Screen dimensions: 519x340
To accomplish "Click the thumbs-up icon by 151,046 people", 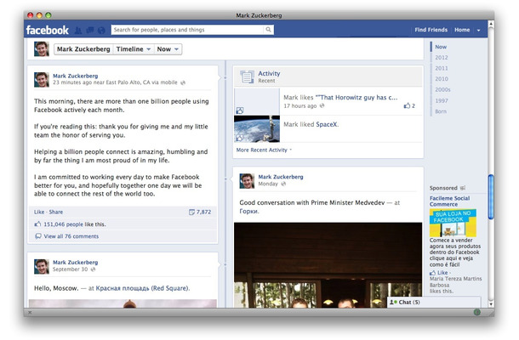I will click(x=37, y=224).
